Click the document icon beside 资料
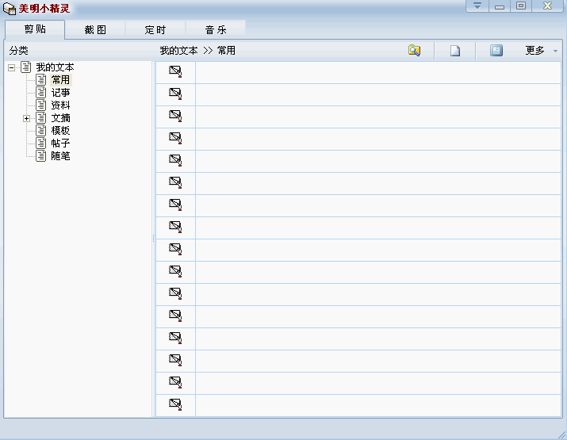Screen dimensions: 567x440 (41, 105)
